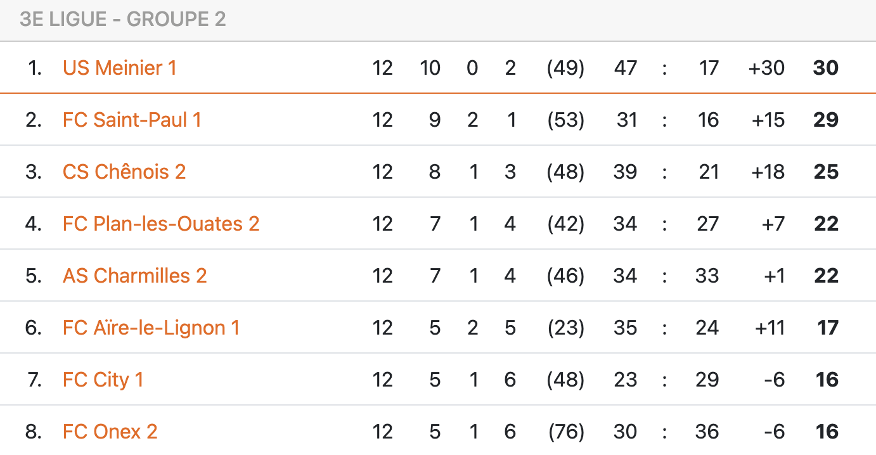
Task: Click the +7 goal difference for FC Plan-les-Ouates 2
Action: coord(773,224)
